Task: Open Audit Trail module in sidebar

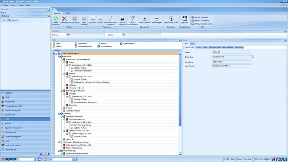Action: click(25, 93)
